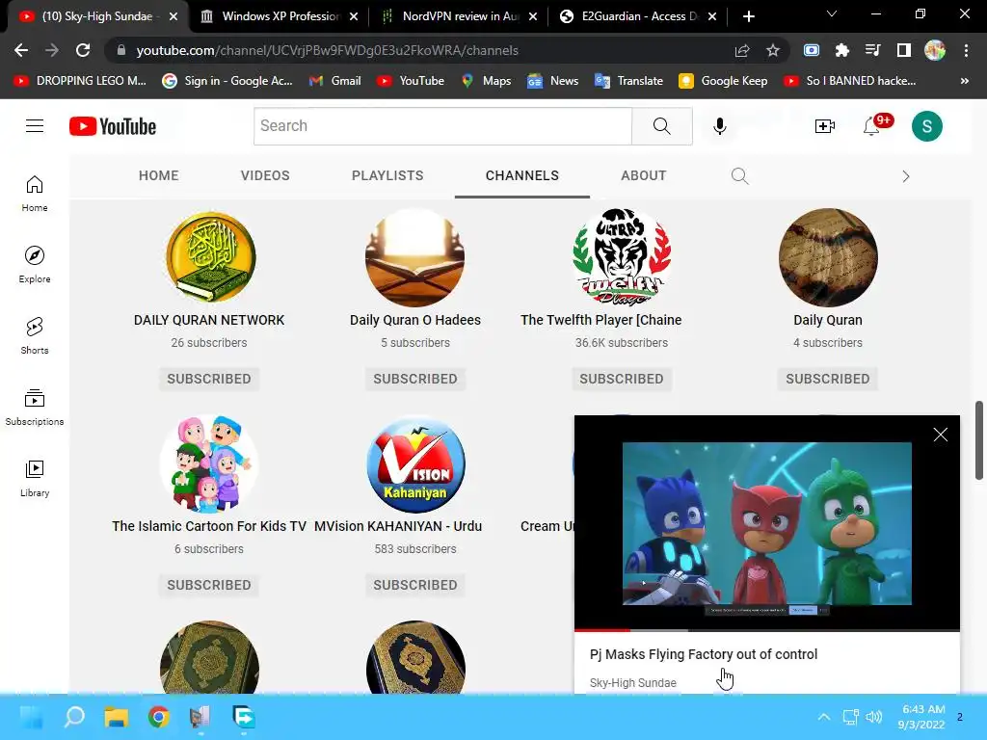Search within channel using magnifier icon
Image resolution: width=987 pixels, height=740 pixels.
[x=739, y=176]
